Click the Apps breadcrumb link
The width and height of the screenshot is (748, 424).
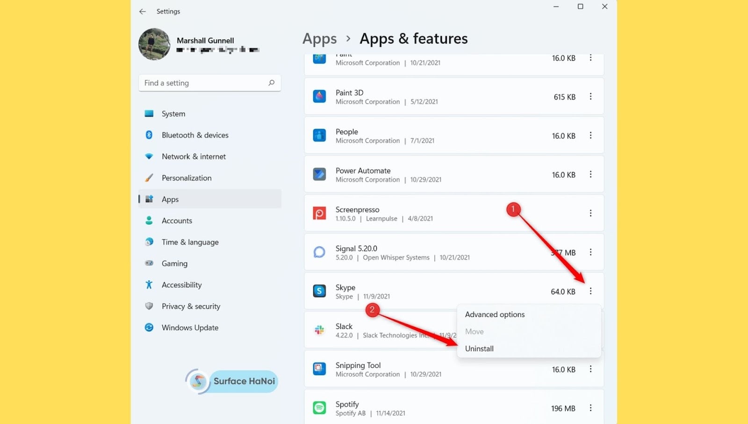tap(320, 39)
